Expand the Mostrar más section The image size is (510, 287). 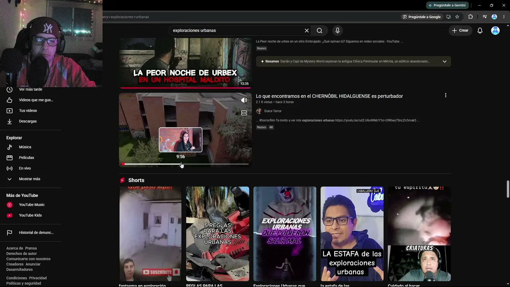click(x=30, y=179)
